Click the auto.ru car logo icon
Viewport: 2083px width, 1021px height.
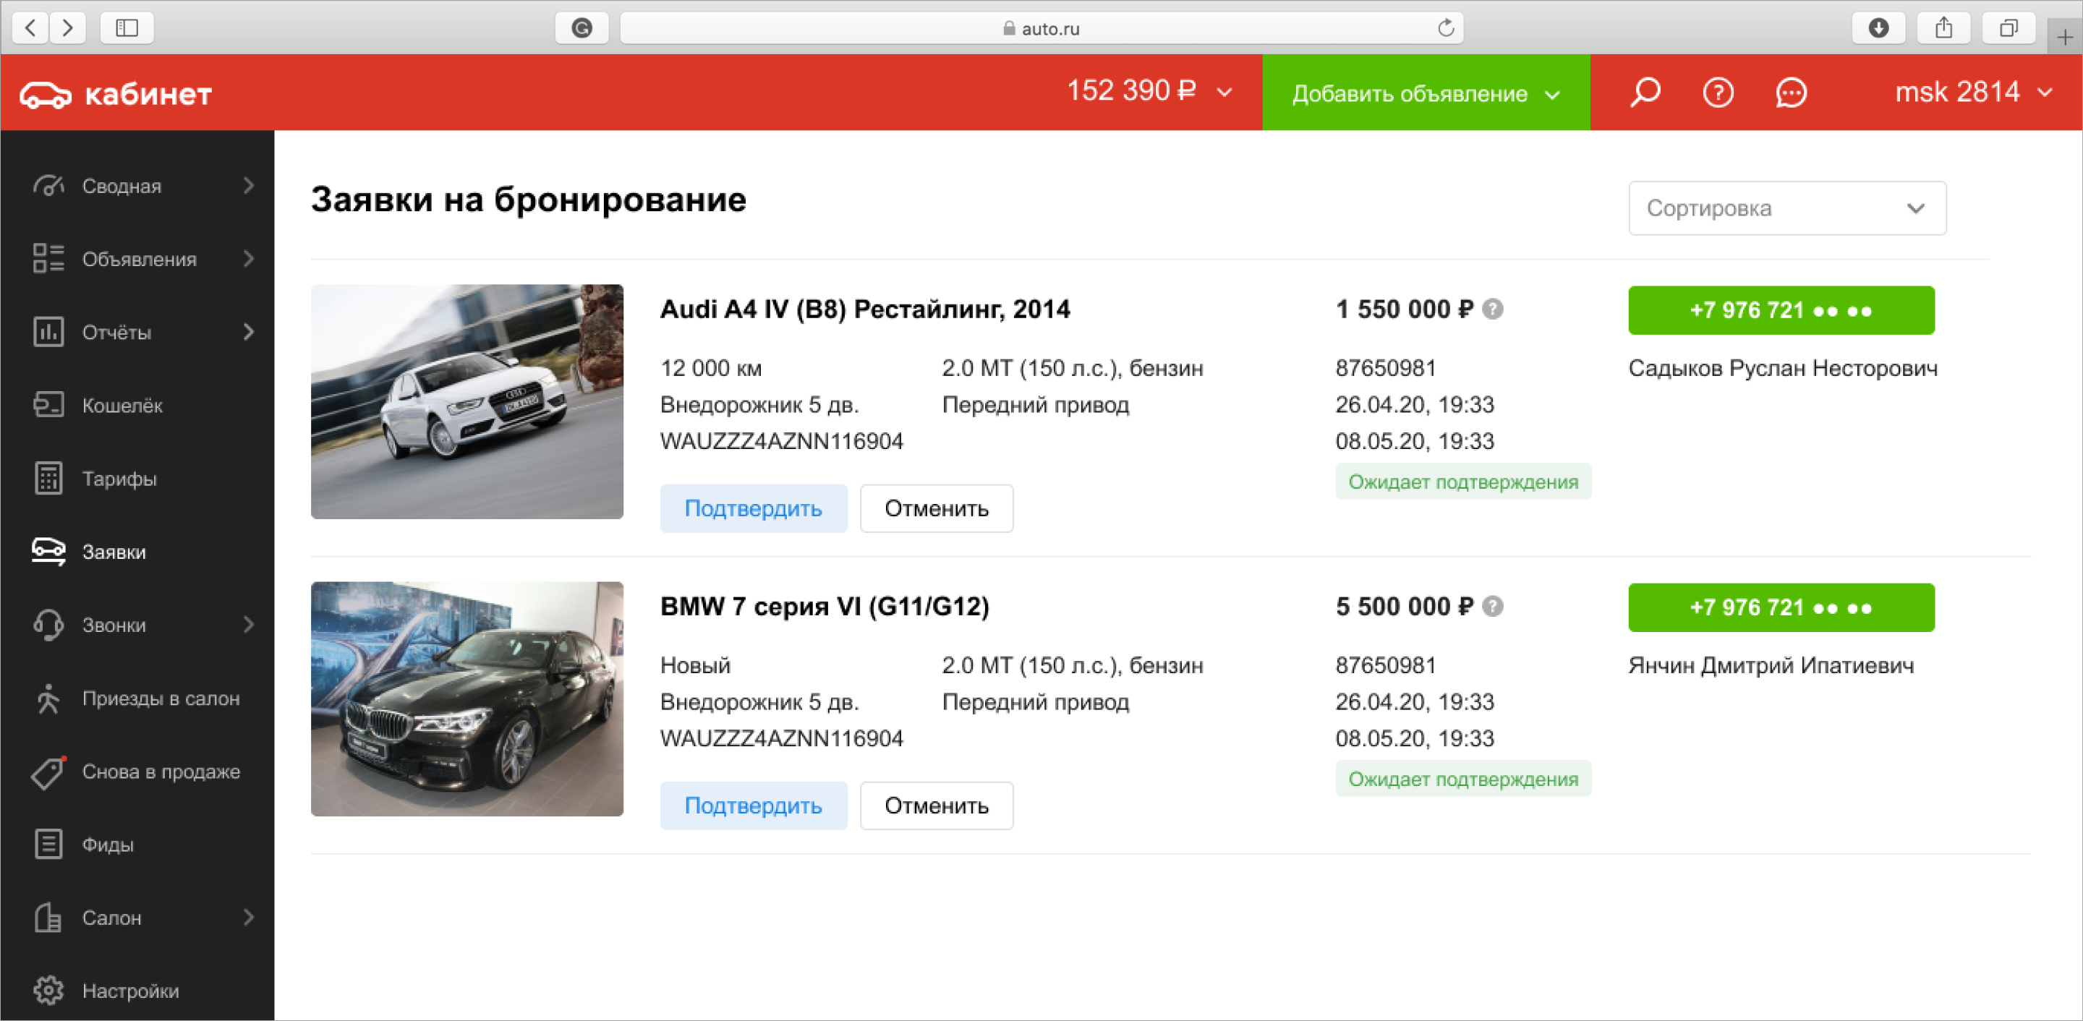46,95
